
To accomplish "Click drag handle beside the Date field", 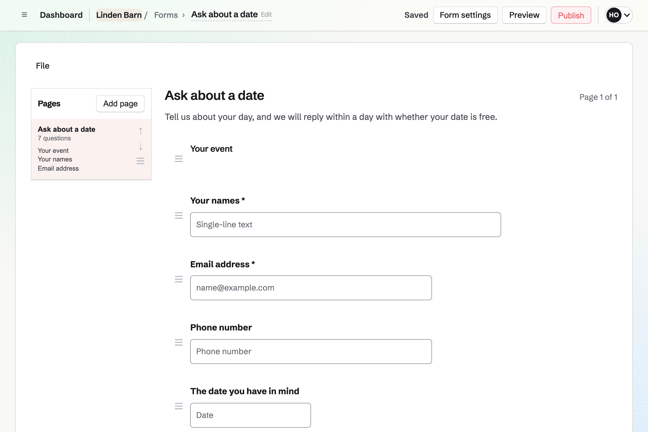I will pos(179,406).
